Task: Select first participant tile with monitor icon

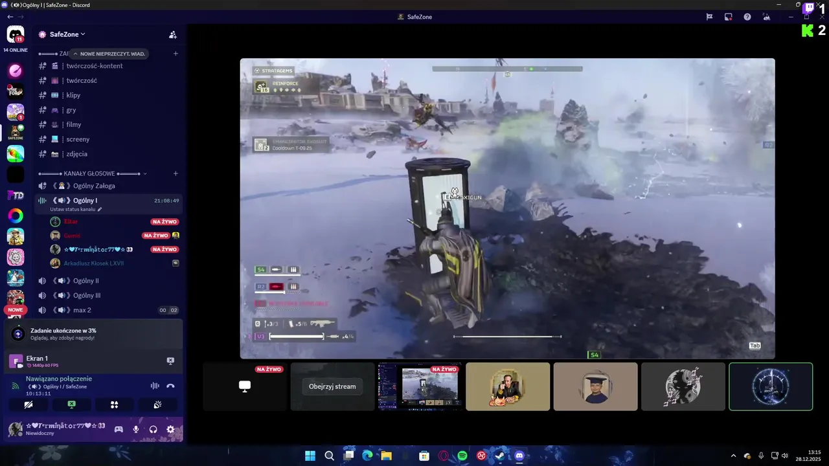Action: (x=245, y=386)
